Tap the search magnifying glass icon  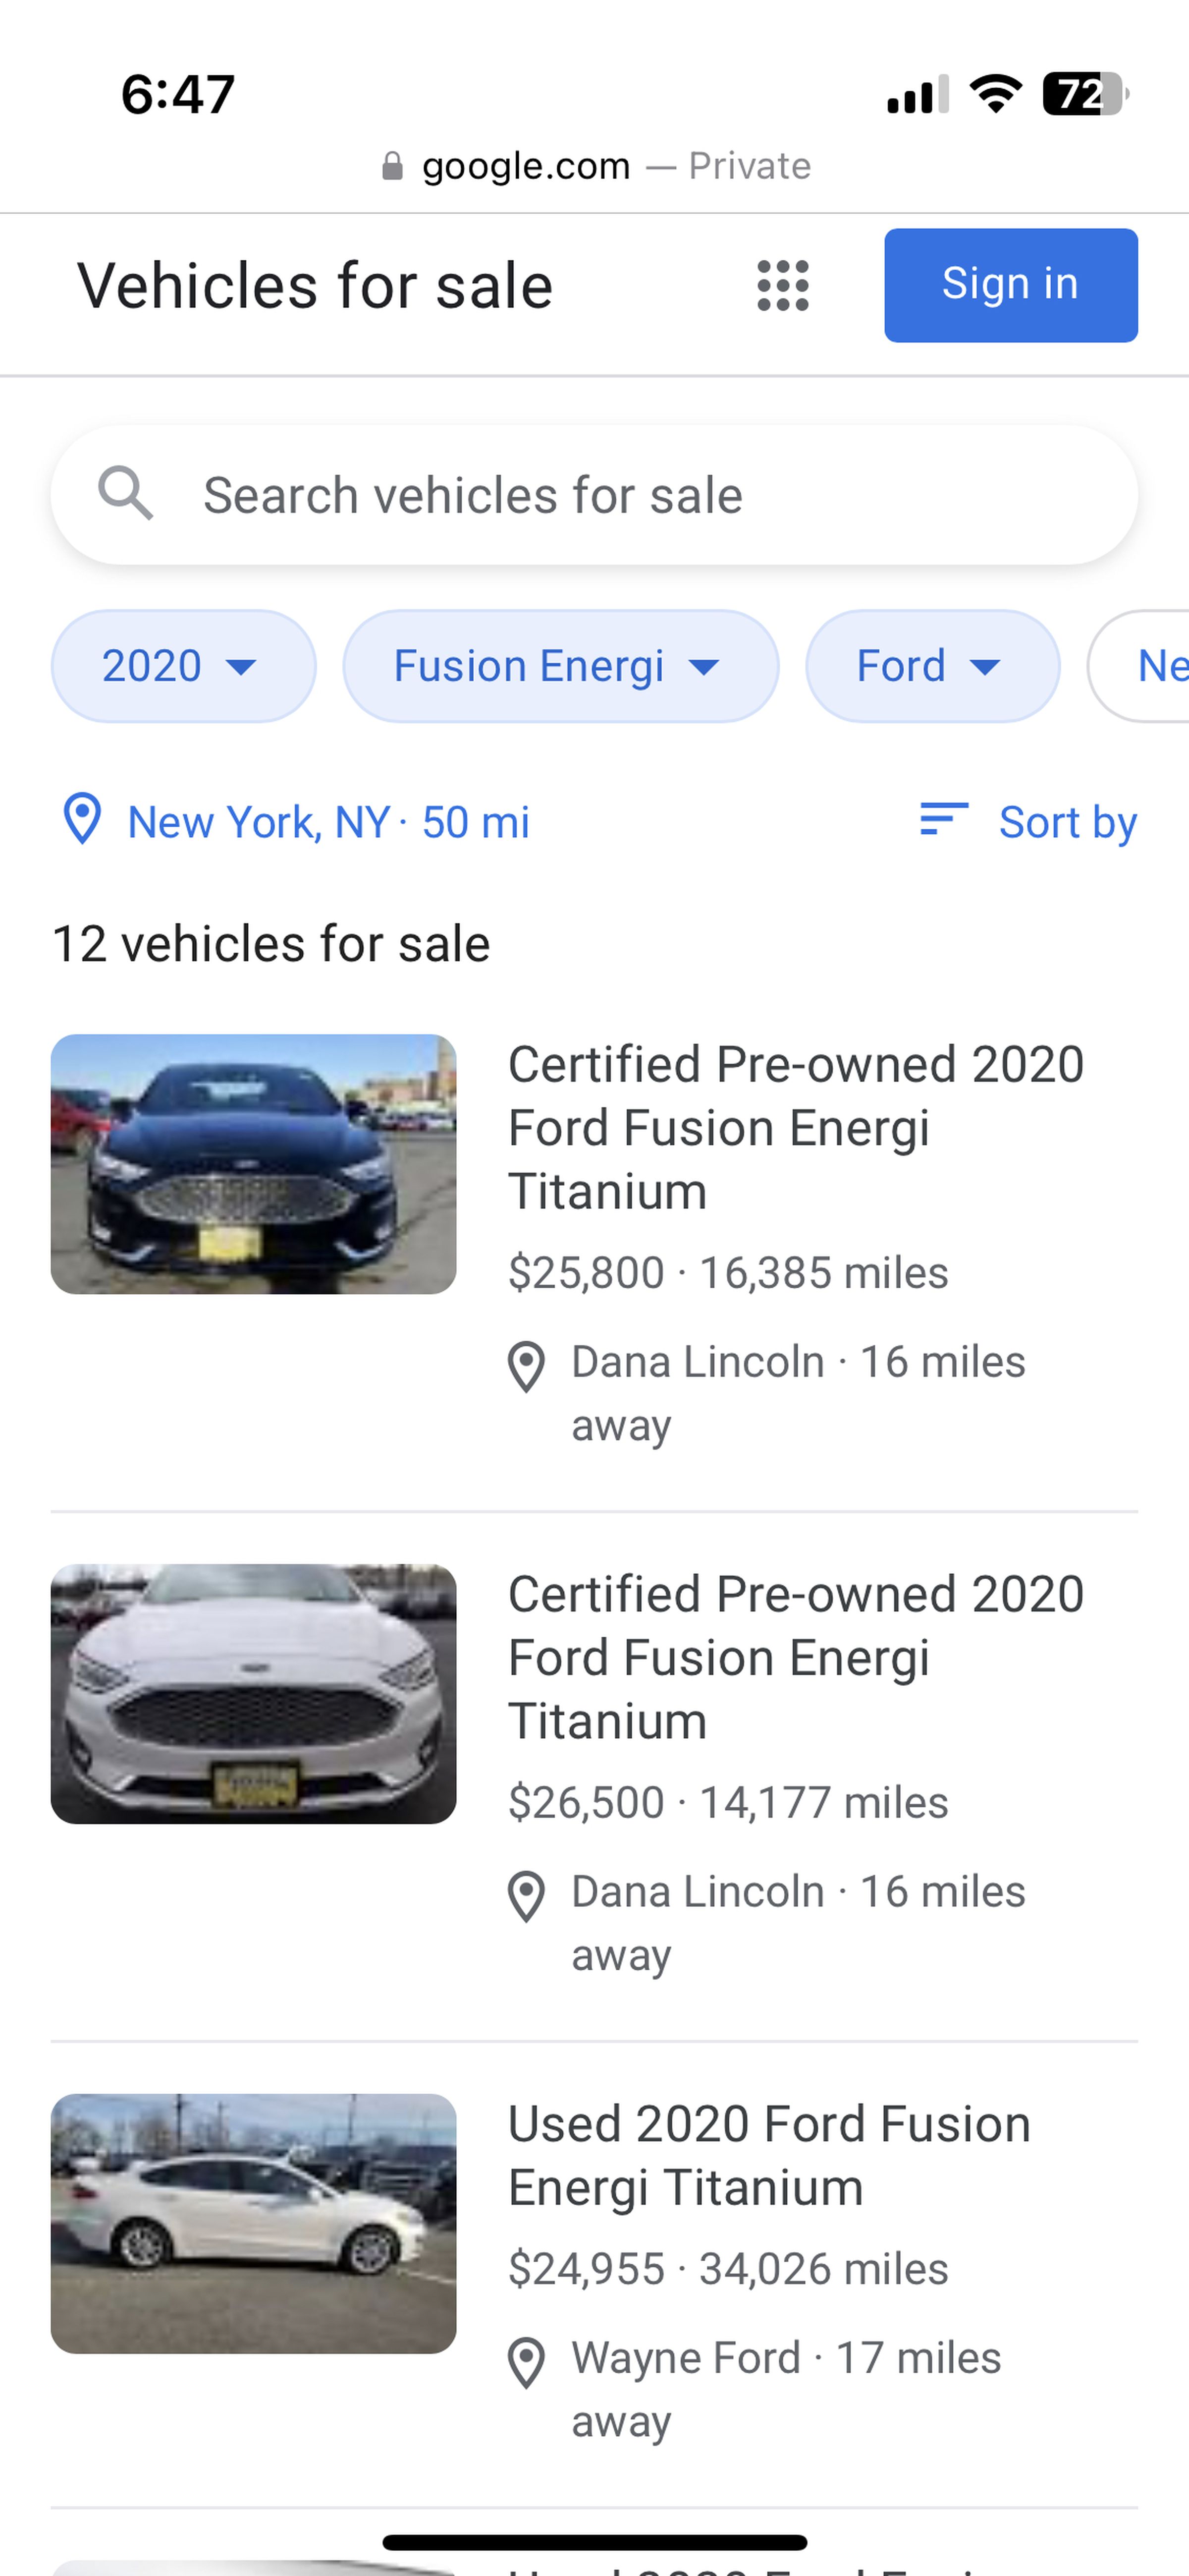125,493
